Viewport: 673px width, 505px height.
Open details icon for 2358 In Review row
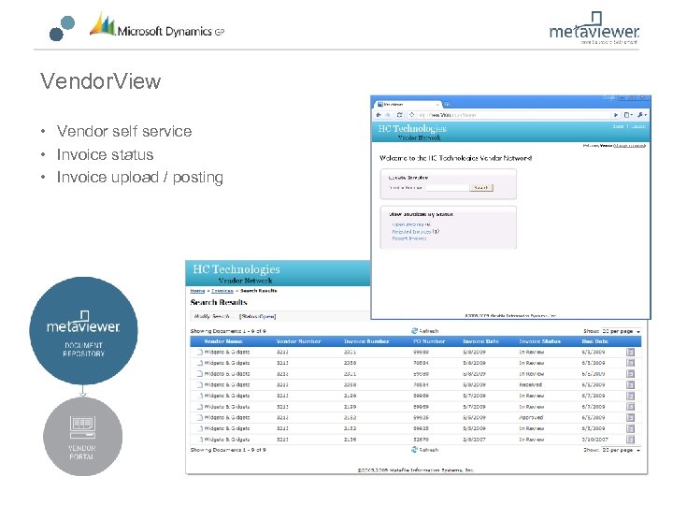click(x=630, y=363)
